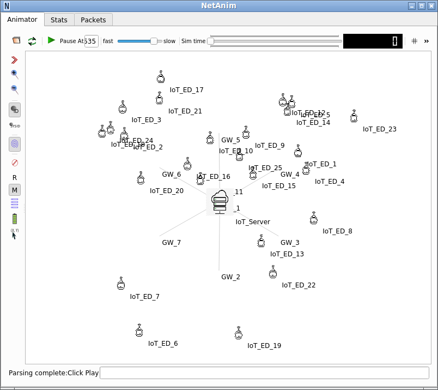Viewport: 438px width, 390px height.
Task: Switch to the Animator tab
Action: (x=22, y=20)
